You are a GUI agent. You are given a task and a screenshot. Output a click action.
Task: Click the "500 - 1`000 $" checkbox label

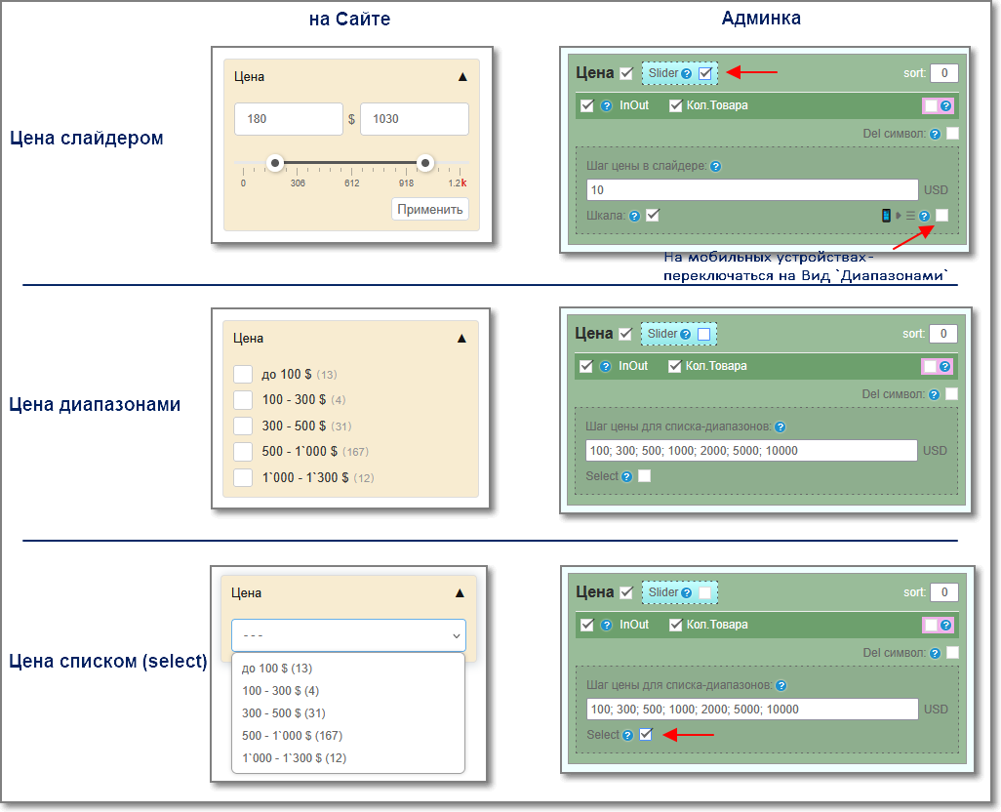coord(300,452)
